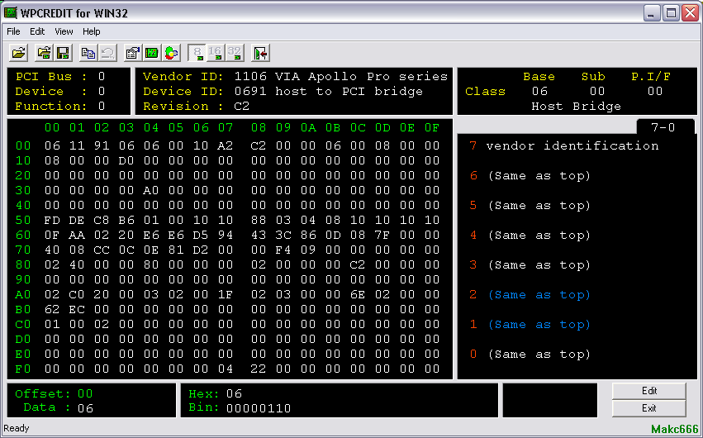This screenshot has height=438, width=703.
Task: Click the Host Bridge class label
Action: 576,107
